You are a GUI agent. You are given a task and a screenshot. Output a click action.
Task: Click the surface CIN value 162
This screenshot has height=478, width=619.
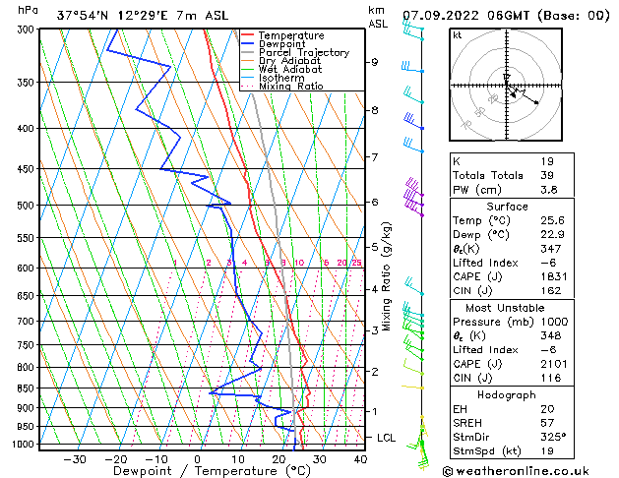coord(551,291)
